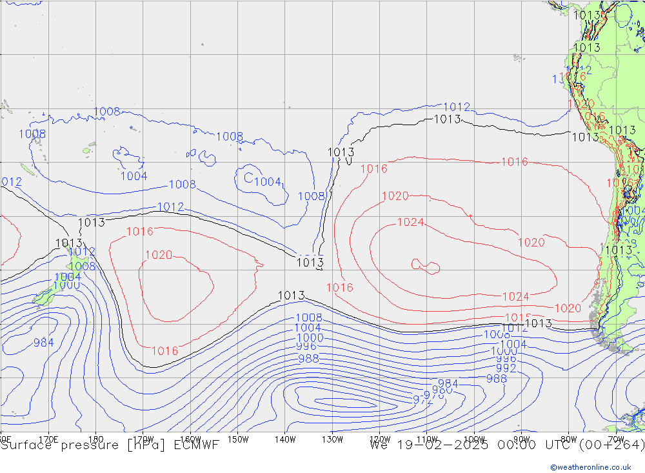Screen dimensions: 645x473
Task: Click the 160W longitude label
Action: (x=190, y=439)
